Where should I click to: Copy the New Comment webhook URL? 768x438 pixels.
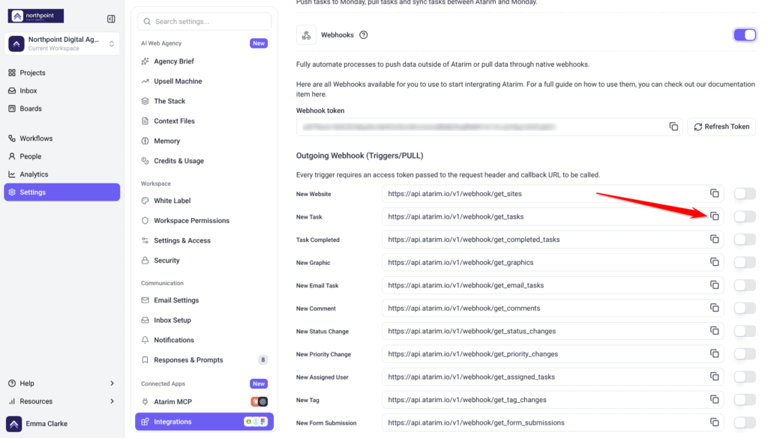715,308
